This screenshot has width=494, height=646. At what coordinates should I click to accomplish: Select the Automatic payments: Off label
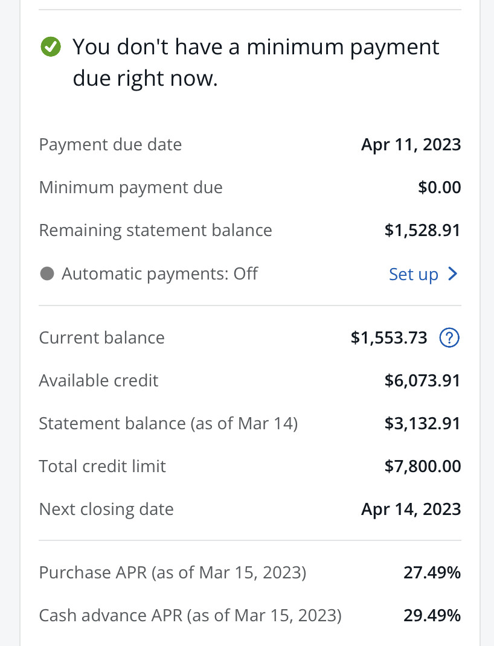160,274
